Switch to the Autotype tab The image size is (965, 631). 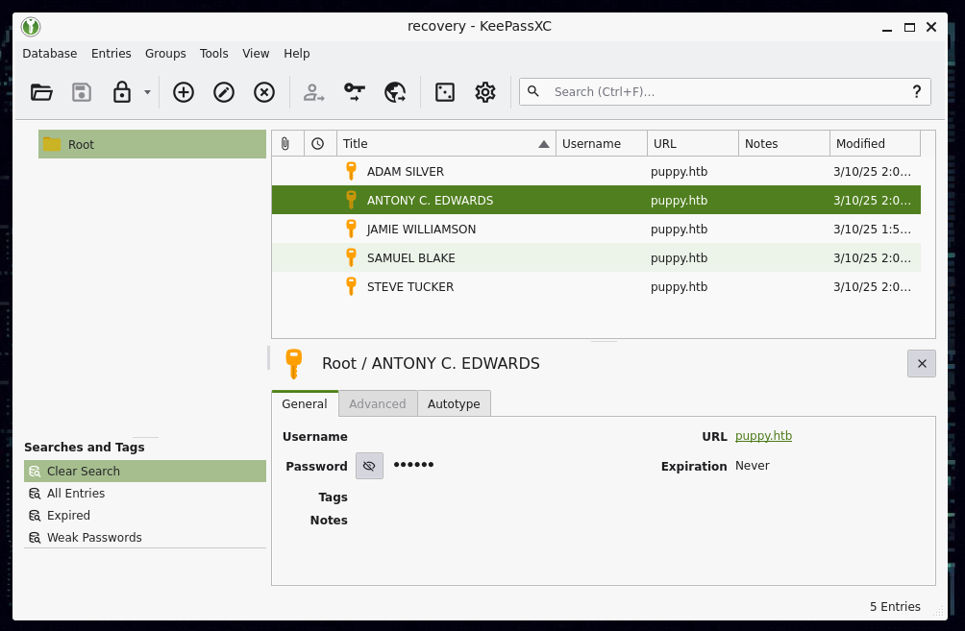pos(454,404)
